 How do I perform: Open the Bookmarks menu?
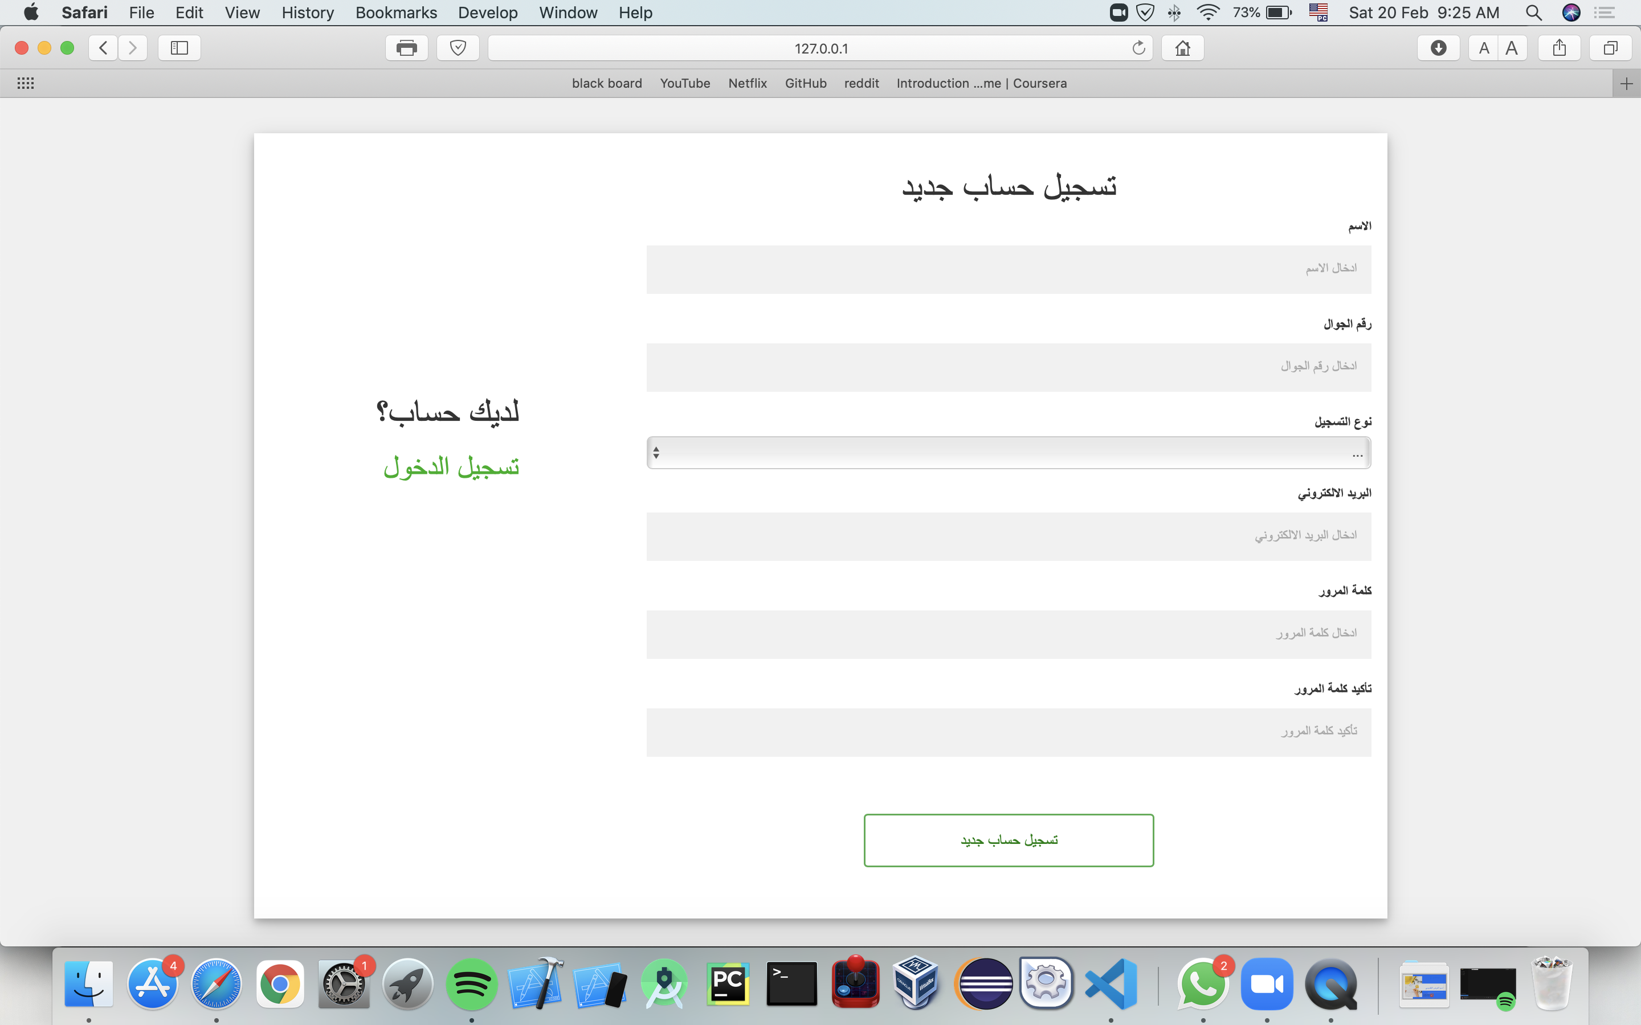[396, 12]
